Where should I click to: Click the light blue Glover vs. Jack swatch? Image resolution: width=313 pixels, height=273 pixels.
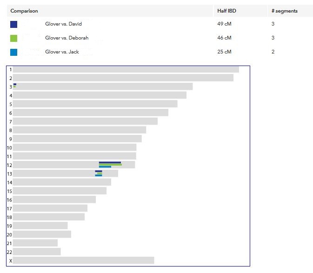pyautogui.click(x=13, y=52)
